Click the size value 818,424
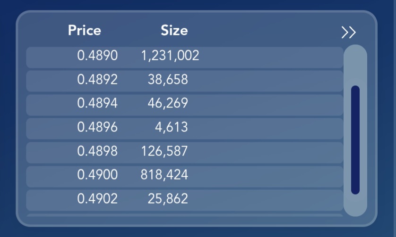 coord(164,174)
